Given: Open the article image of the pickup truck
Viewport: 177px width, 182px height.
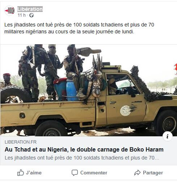Looking at the screenshot, I should (89, 90).
